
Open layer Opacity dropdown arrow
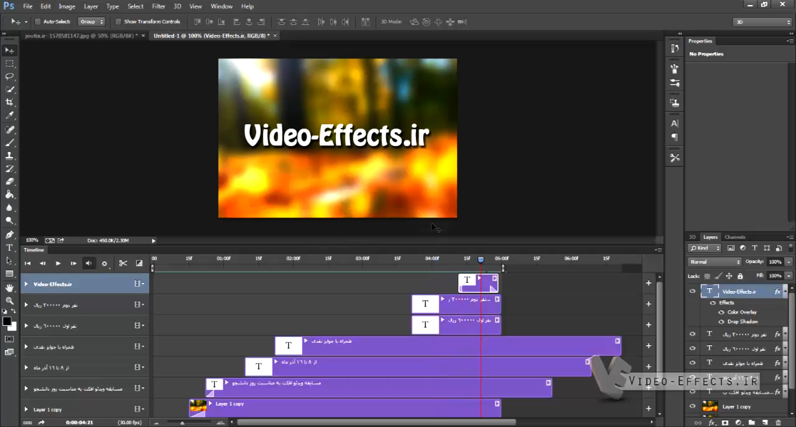(789, 262)
